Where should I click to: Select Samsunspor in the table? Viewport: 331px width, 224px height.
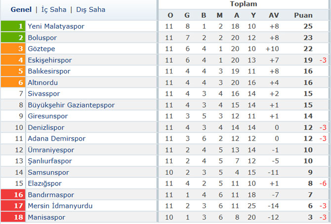click(x=48, y=172)
